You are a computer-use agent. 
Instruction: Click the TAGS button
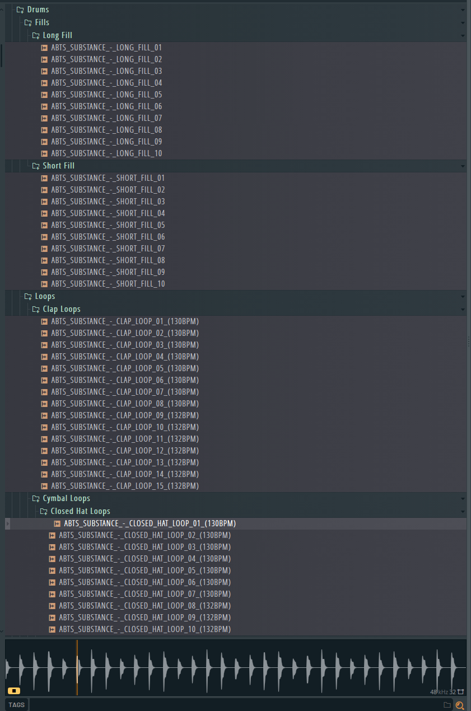pyautogui.click(x=16, y=705)
